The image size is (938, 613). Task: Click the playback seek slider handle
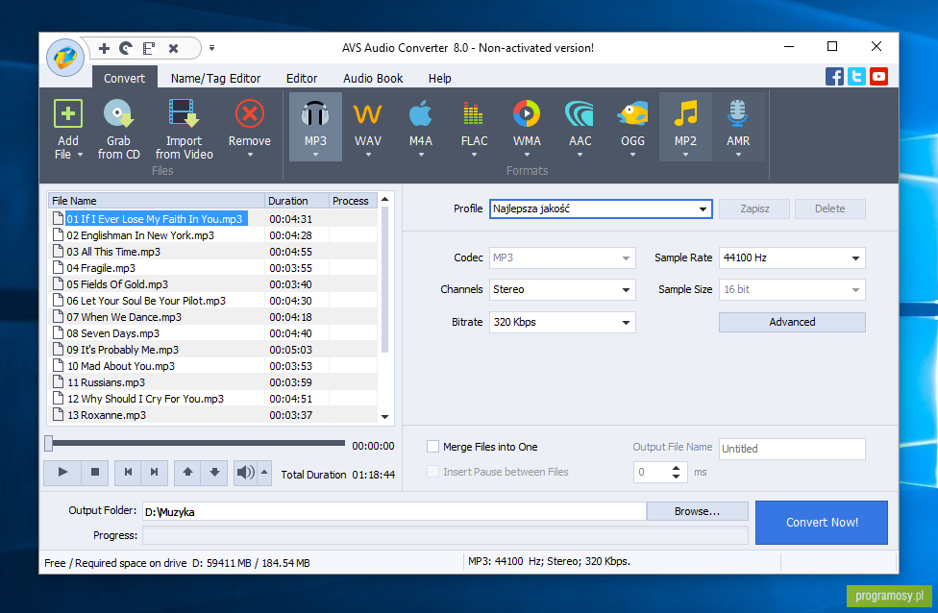48,443
